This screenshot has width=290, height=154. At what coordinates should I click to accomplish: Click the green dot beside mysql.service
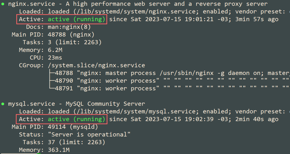pos(3,104)
